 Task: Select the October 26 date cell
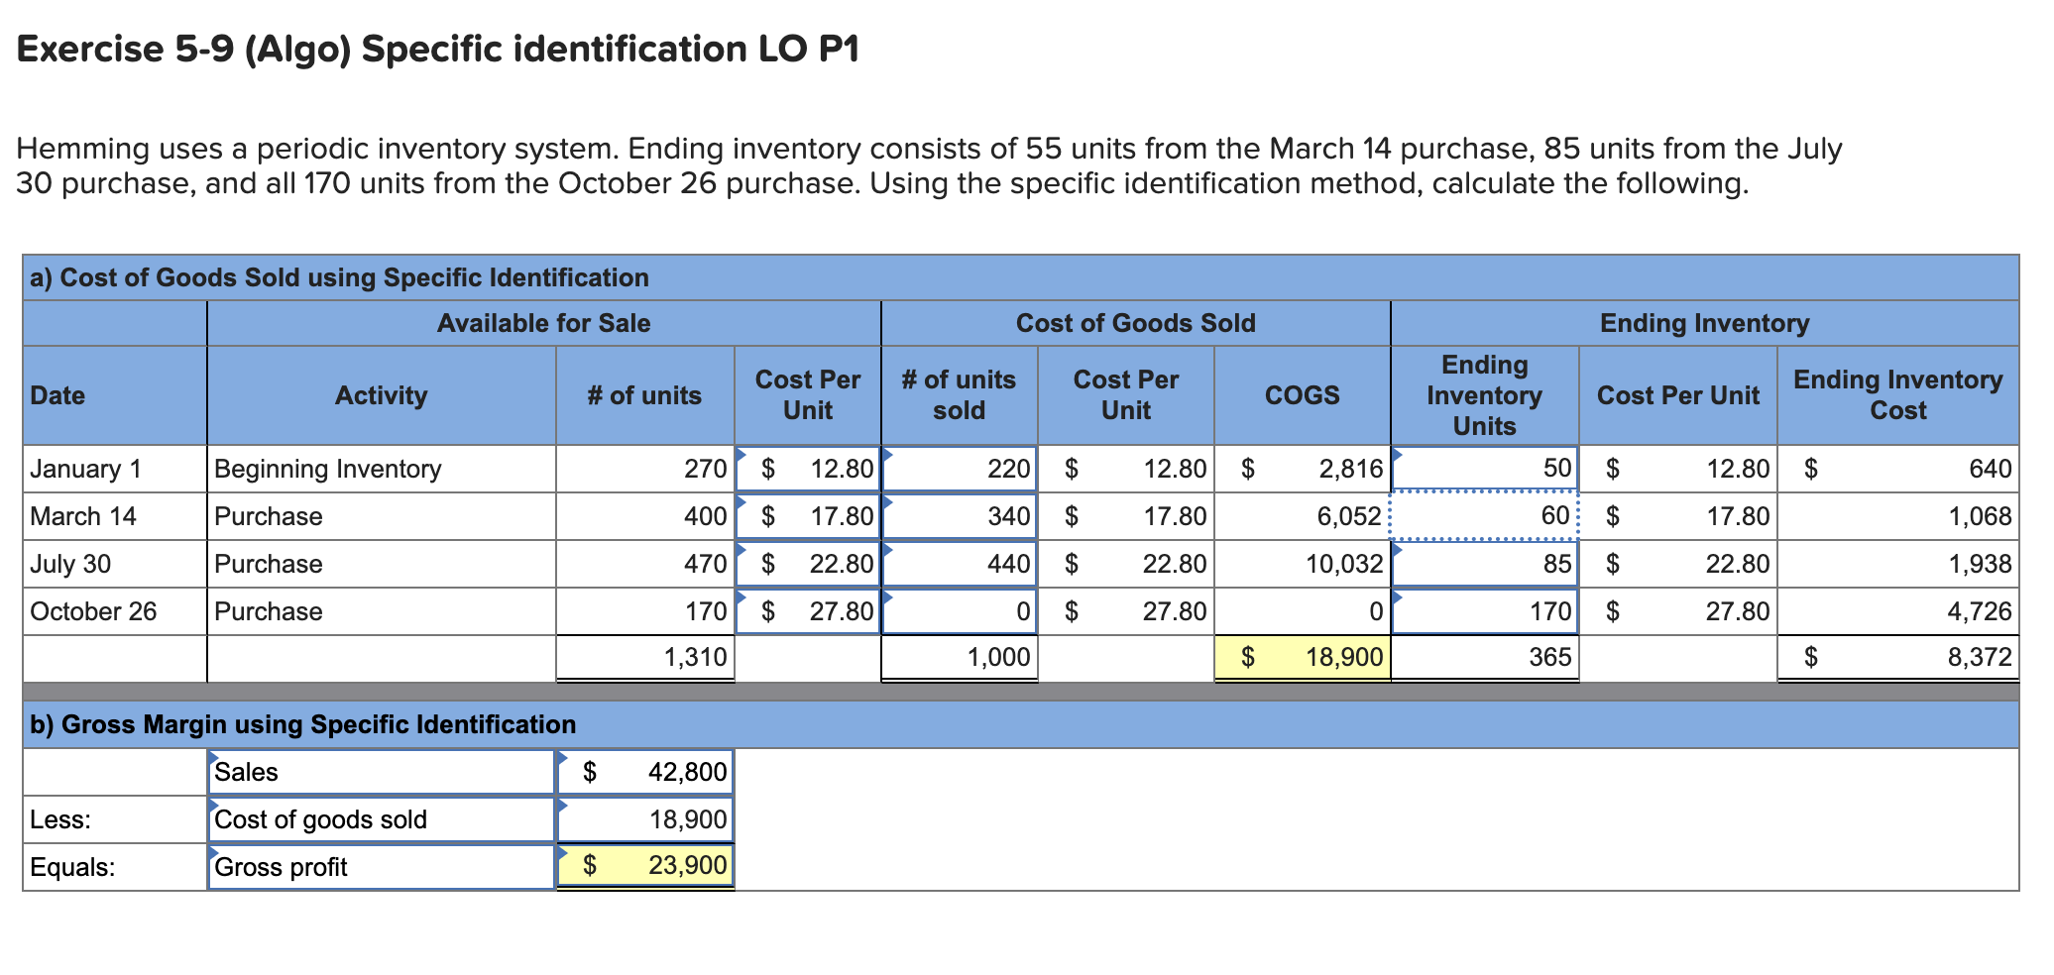115,611
